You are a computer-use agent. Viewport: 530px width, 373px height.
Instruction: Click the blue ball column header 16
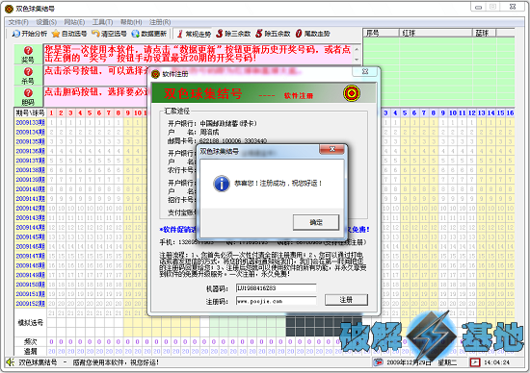[510, 113]
